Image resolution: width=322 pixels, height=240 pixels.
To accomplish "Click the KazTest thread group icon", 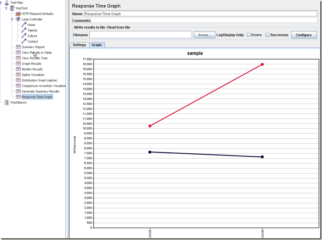I will point(12,8).
